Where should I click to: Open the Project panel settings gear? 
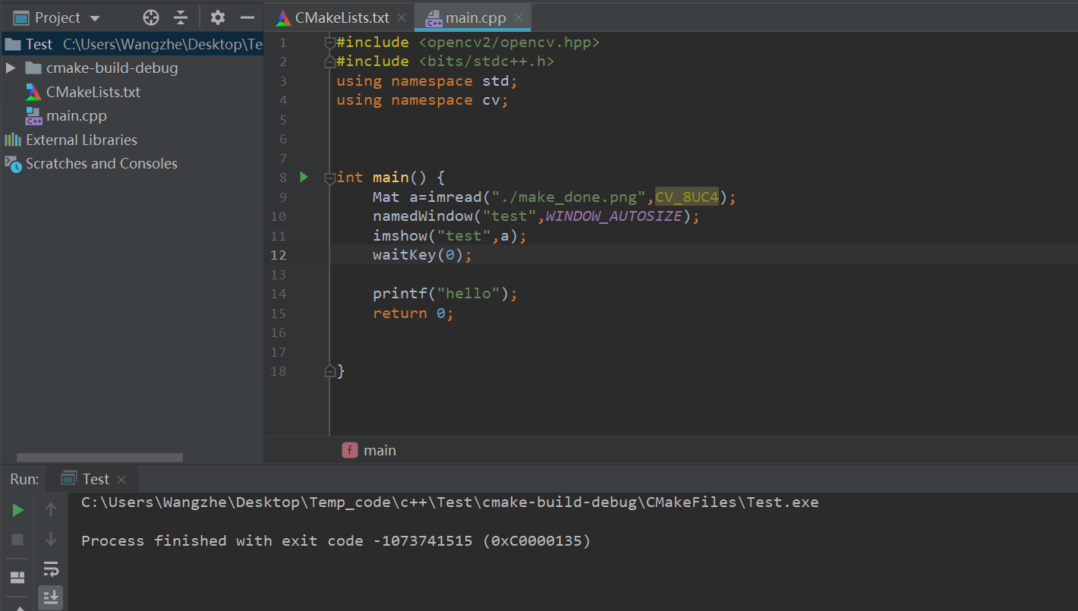216,17
